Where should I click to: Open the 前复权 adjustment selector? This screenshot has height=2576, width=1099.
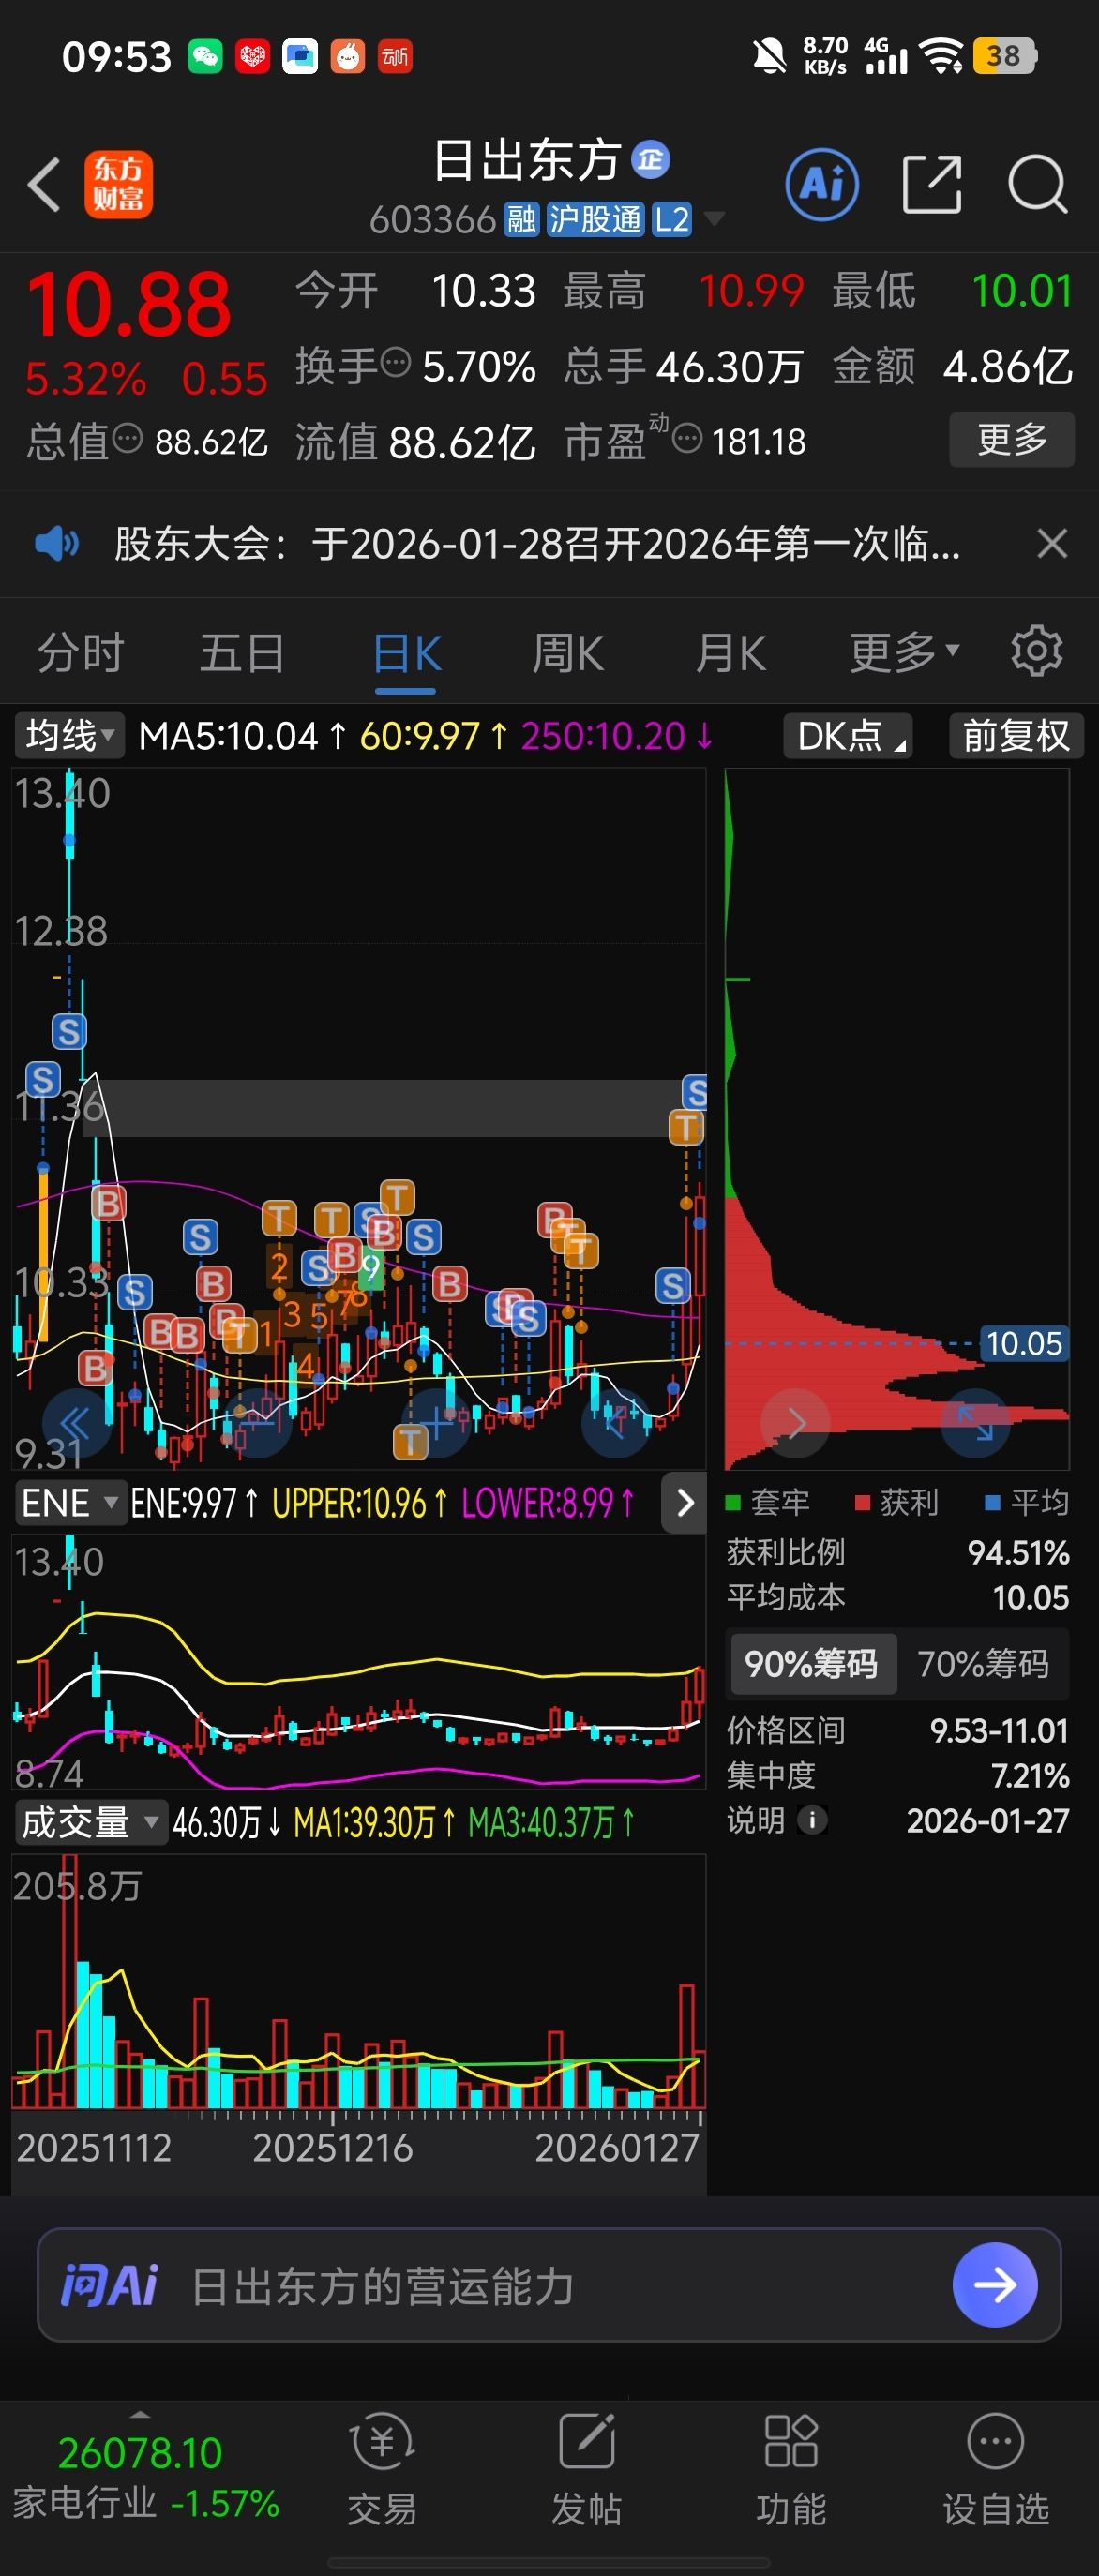1016,736
